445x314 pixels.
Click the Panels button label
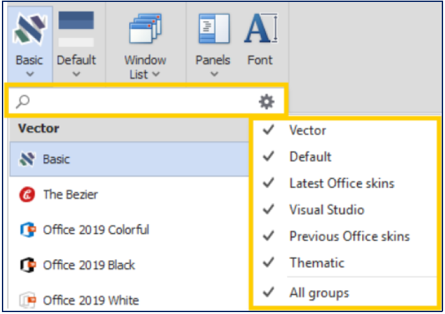pyautogui.click(x=213, y=60)
